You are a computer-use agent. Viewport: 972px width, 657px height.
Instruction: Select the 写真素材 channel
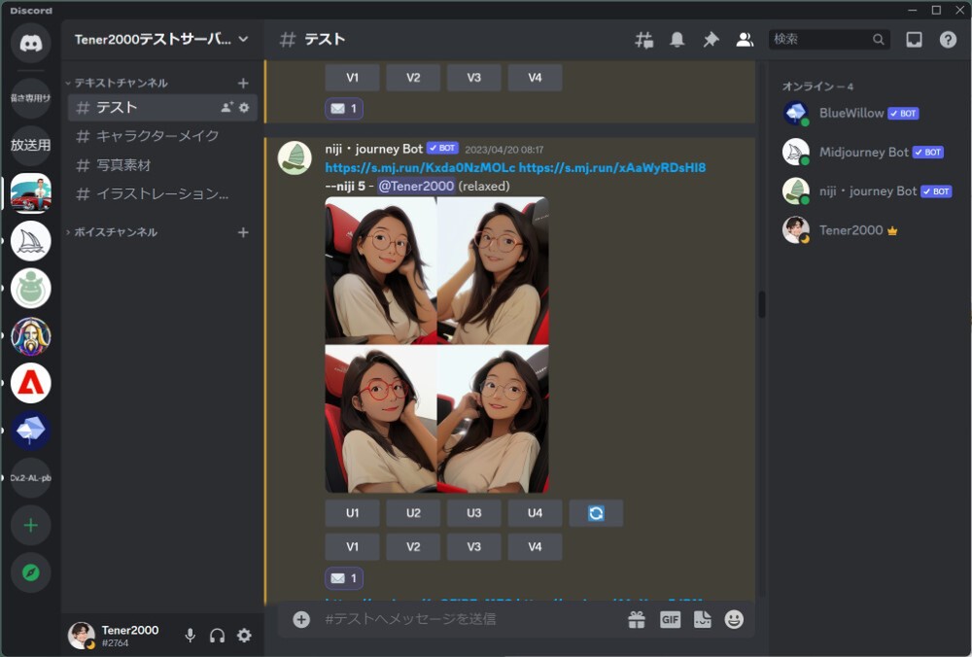(x=123, y=165)
